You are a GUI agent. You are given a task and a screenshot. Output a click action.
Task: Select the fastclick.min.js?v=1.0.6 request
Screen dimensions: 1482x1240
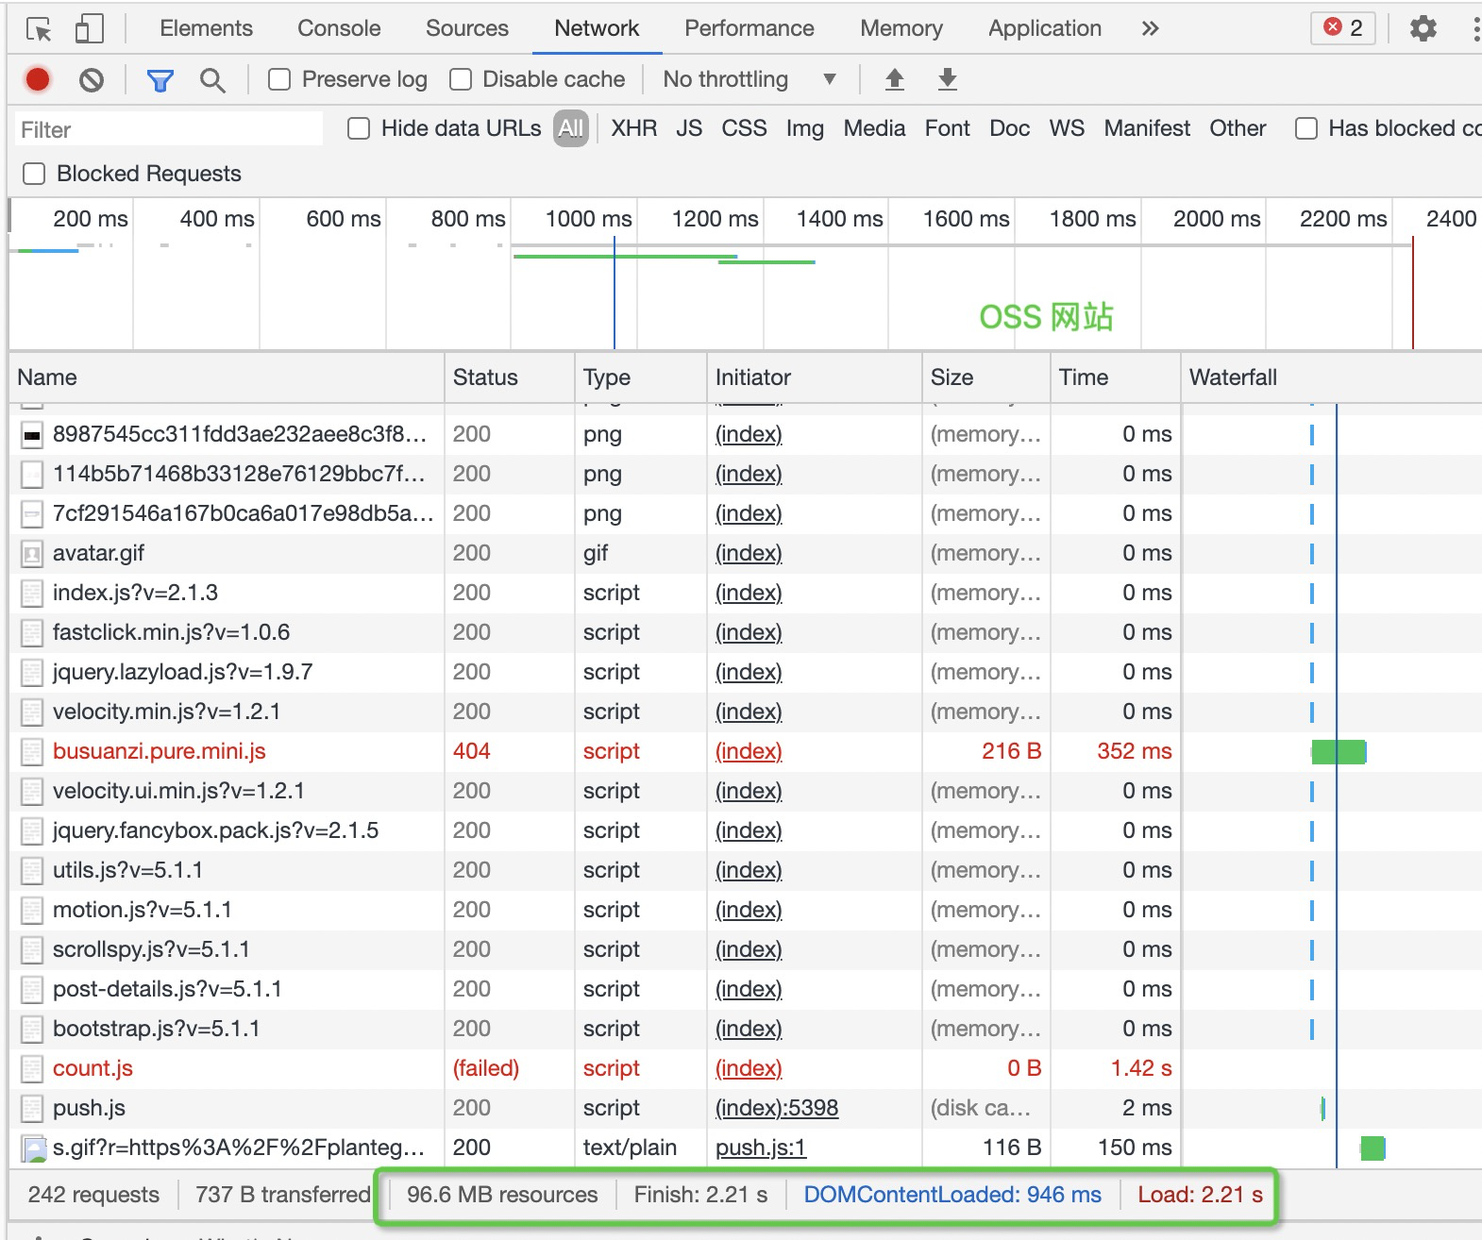click(171, 632)
